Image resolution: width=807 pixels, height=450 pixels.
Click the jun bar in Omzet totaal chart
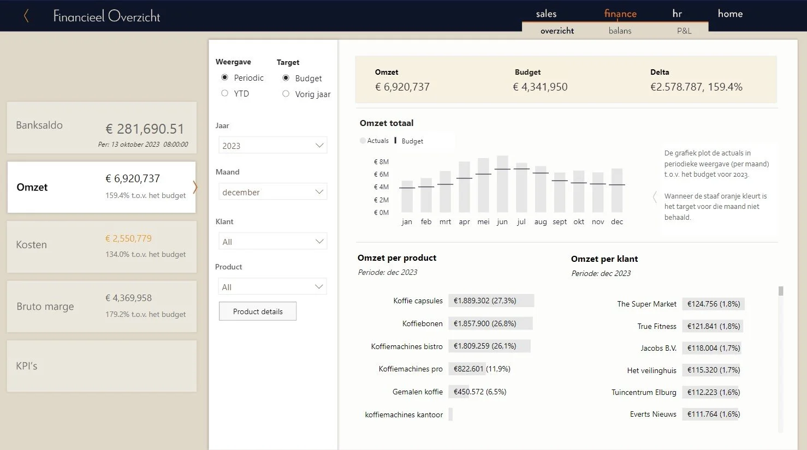pos(502,184)
